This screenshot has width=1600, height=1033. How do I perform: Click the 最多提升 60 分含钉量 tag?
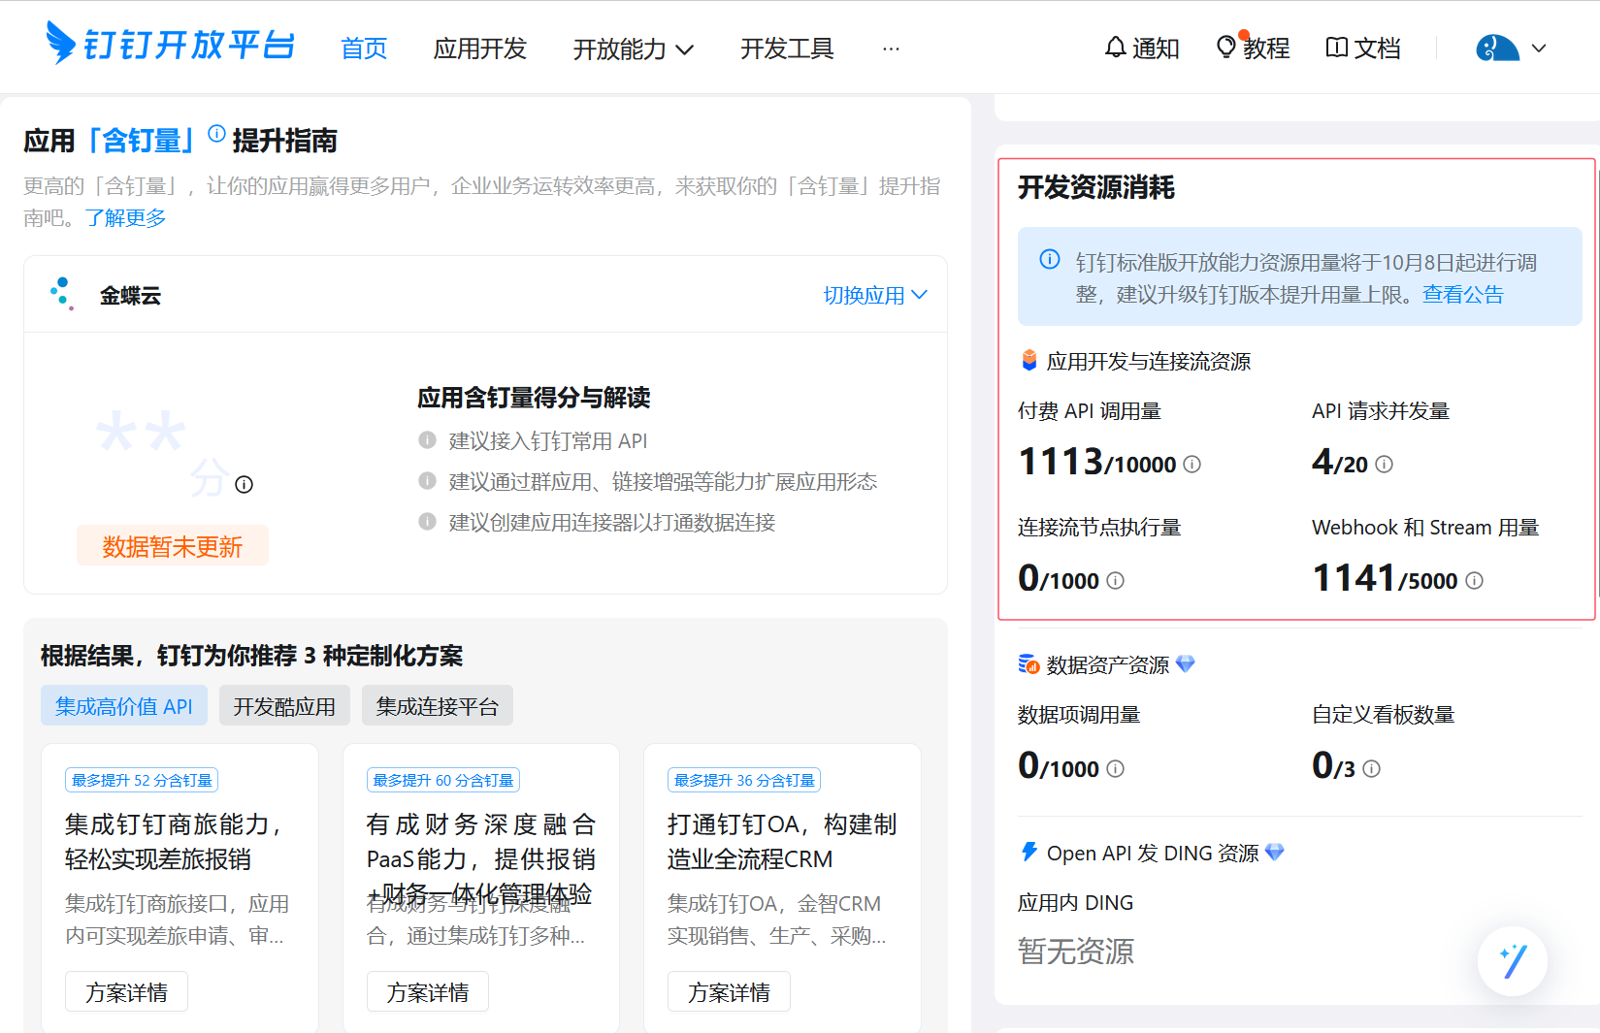tap(443, 780)
